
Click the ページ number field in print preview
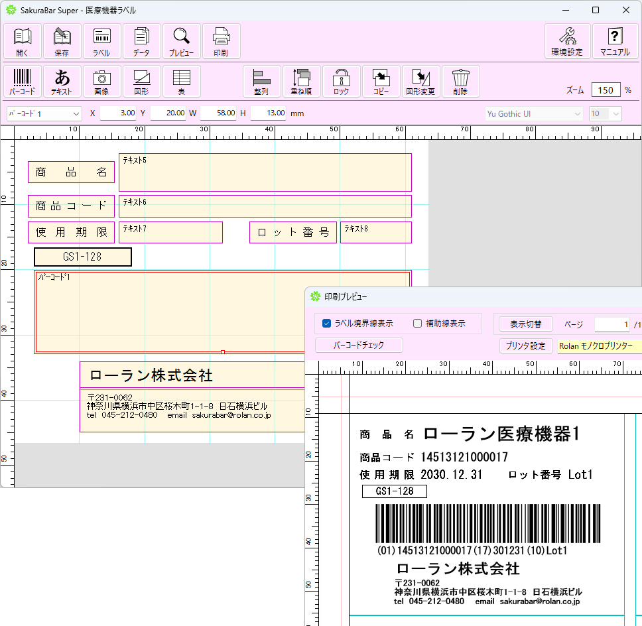[613, 324]
